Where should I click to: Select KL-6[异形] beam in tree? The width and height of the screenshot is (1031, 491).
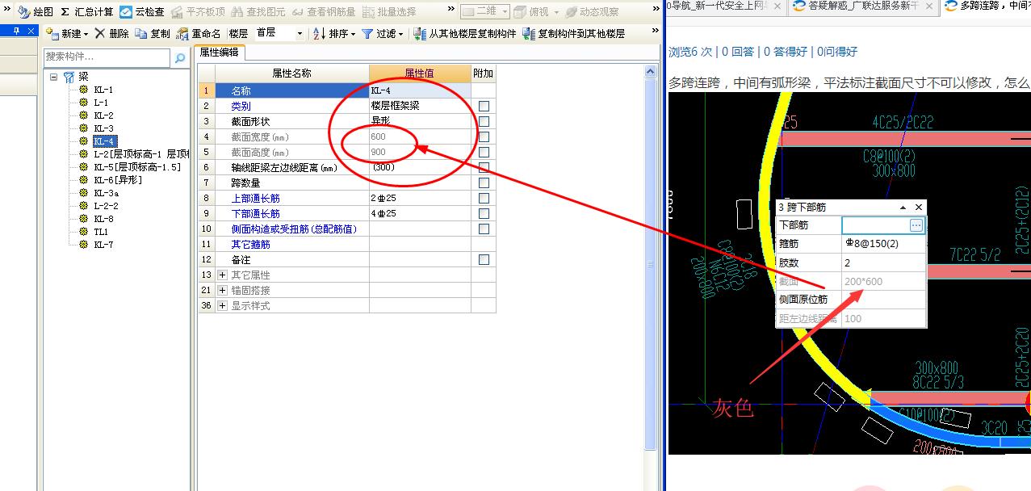point(118,180)
